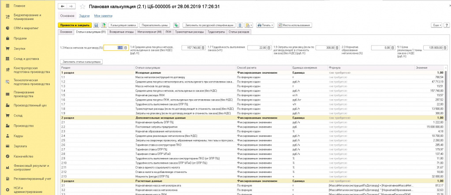This screenshot has height=195, width=451.
Task: Open Продажи section in sidebar
Action: pyautogui.click(x=28, y=38)
